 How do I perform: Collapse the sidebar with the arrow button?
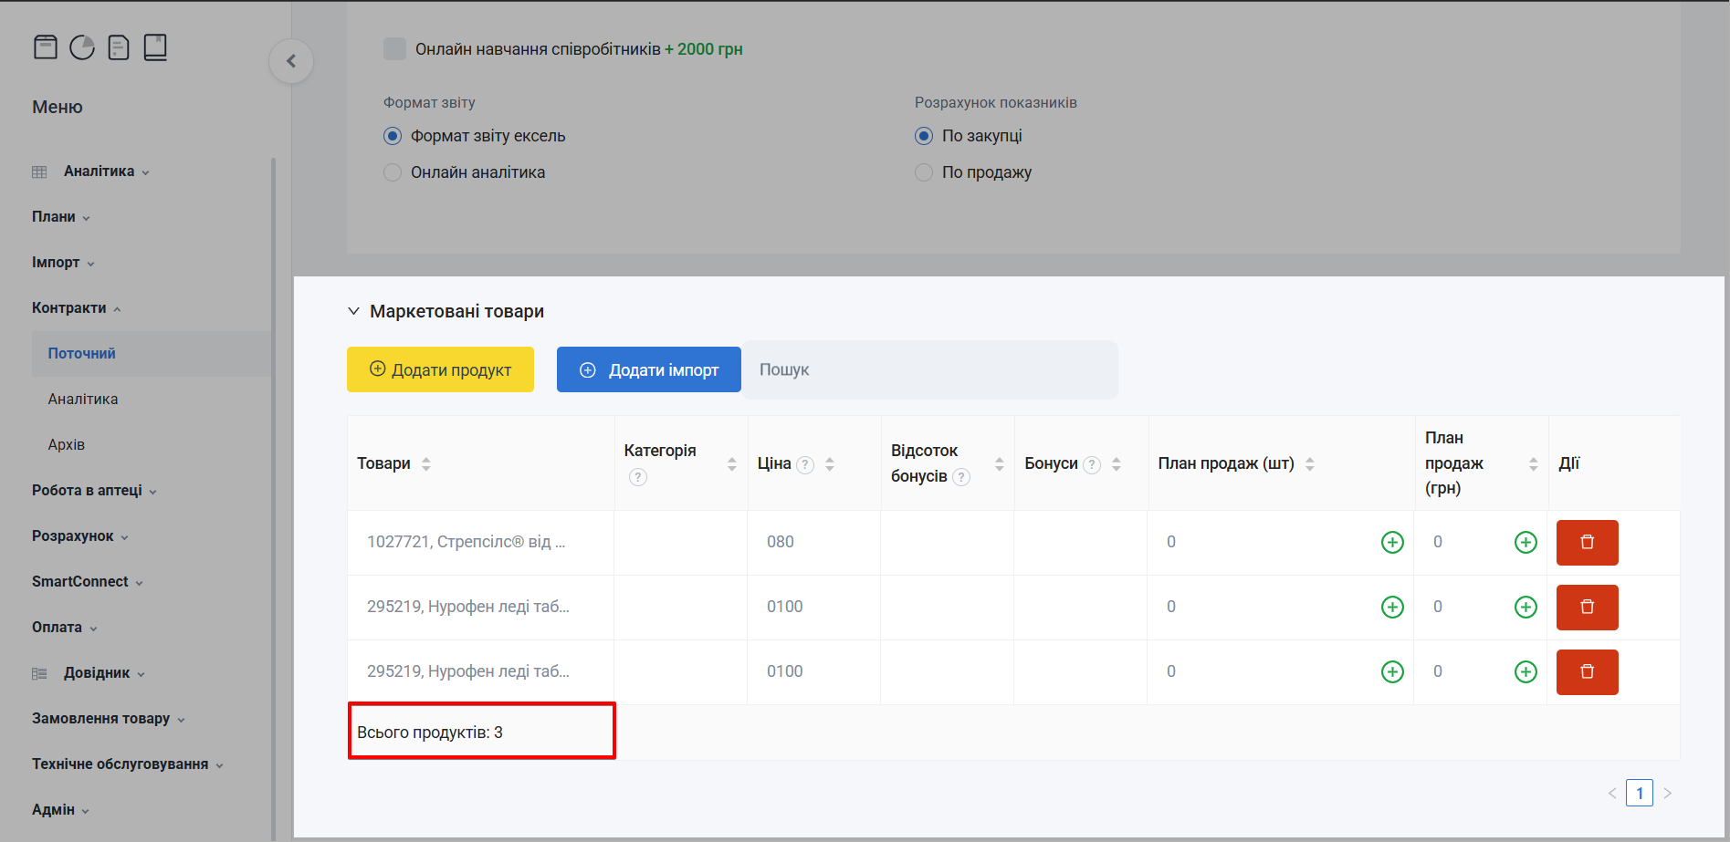coord(291,61)
